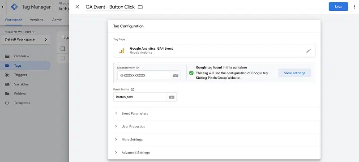Insert variable for Event Name
The image size is (359, 162).
pyautogui.click(x=171, y=97)
